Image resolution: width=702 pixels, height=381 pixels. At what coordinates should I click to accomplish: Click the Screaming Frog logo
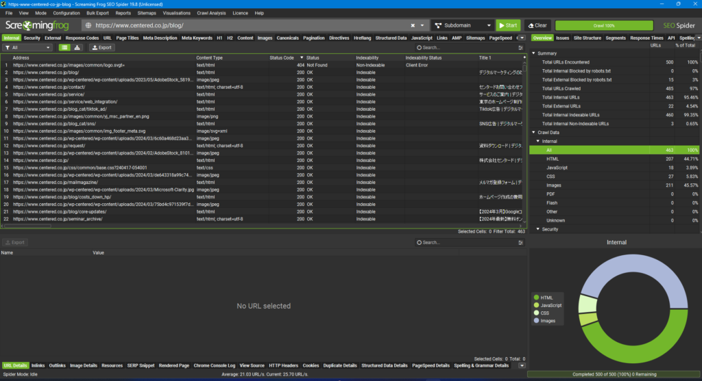pyautogui.click(x=37, y=25)
